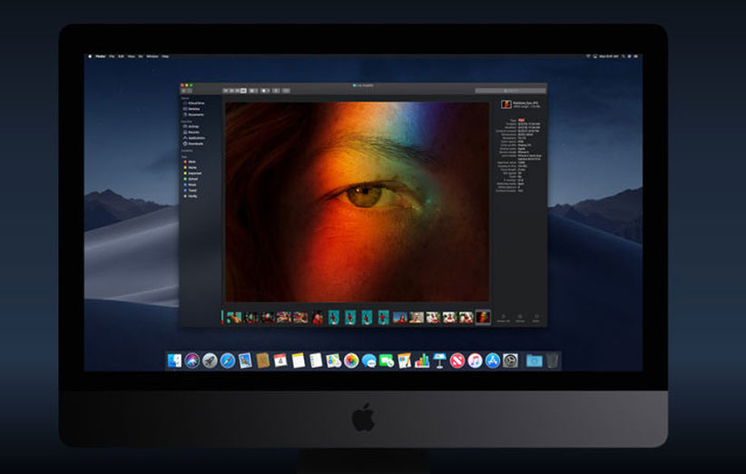This screenshot has width=746, height=474.
Task: Select Desktop in Finder sidebar
Action: [191, 109]
